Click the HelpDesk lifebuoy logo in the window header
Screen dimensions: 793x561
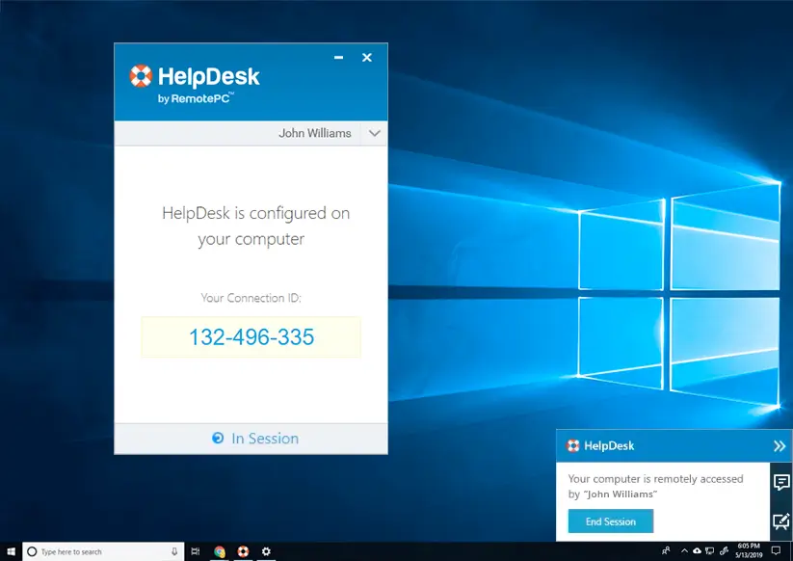pos(141,73)
